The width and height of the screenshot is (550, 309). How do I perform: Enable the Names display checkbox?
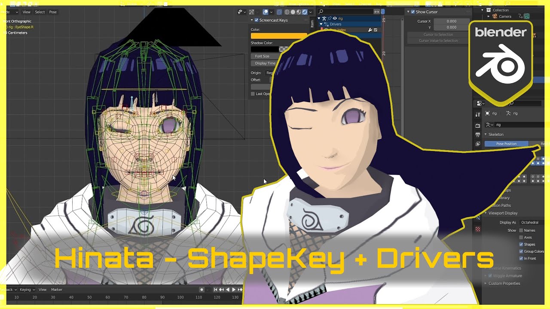pos(521,230)
